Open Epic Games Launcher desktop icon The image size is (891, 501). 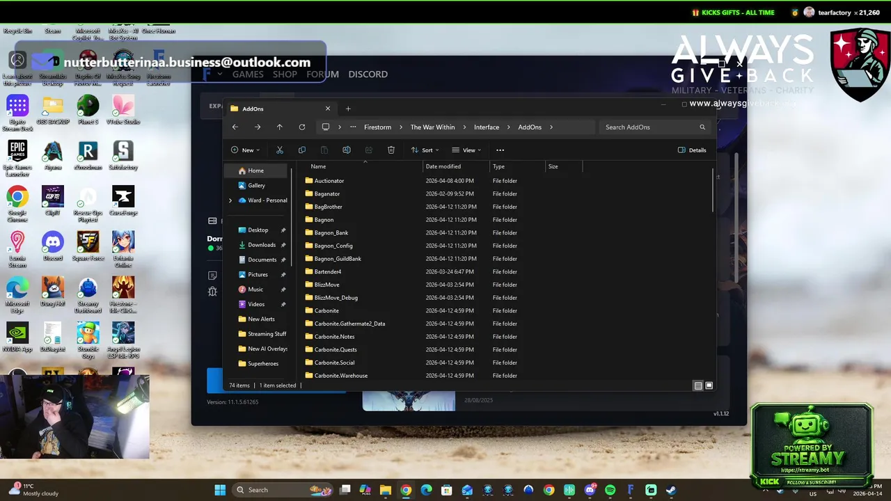(x=17, y=159)
